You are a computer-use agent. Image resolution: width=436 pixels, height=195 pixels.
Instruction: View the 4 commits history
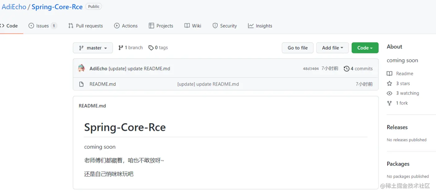[x=358, y=69]
